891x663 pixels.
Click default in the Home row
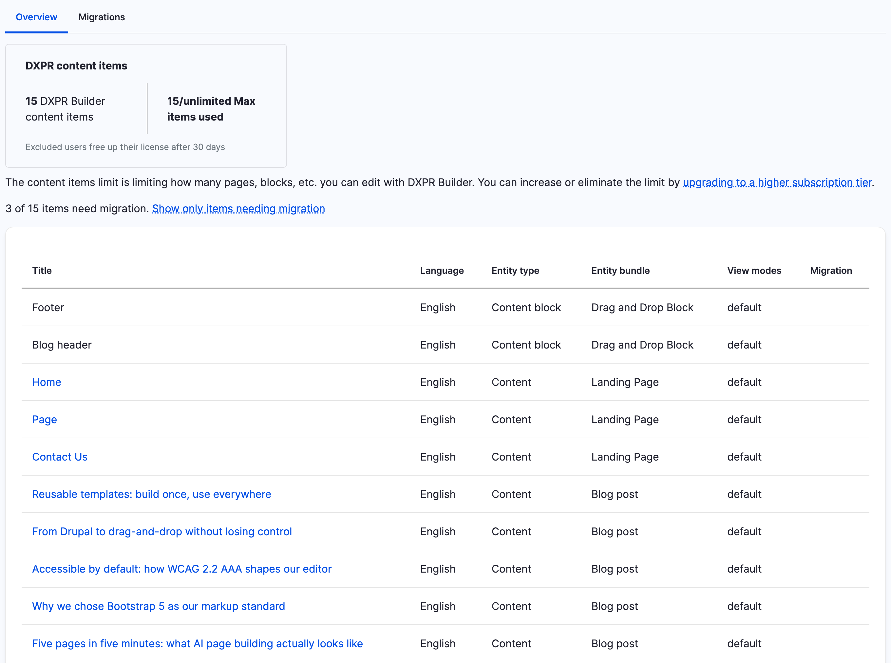click(744, 382)
